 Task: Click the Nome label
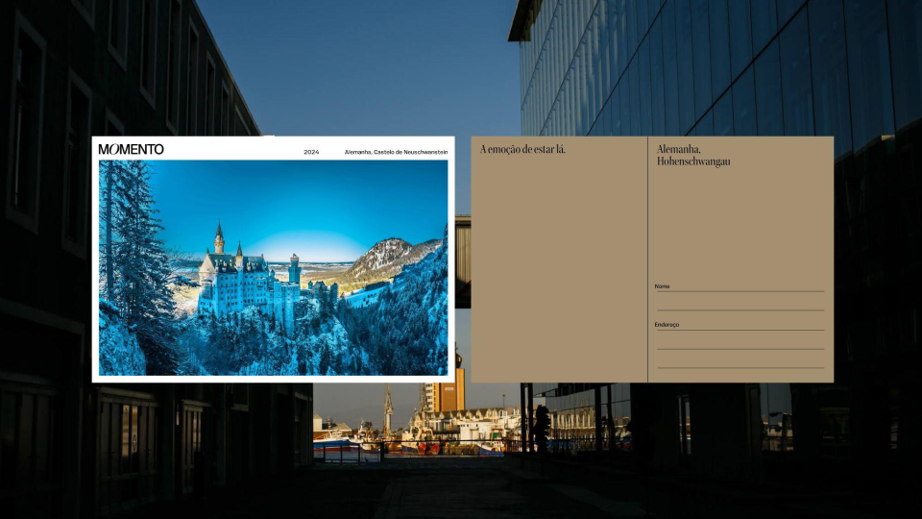click(662, 286)
